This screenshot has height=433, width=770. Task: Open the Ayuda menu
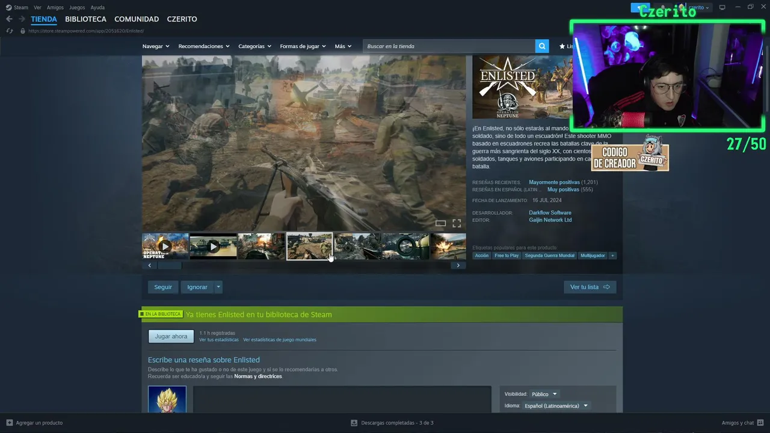(x=97, y=7)
